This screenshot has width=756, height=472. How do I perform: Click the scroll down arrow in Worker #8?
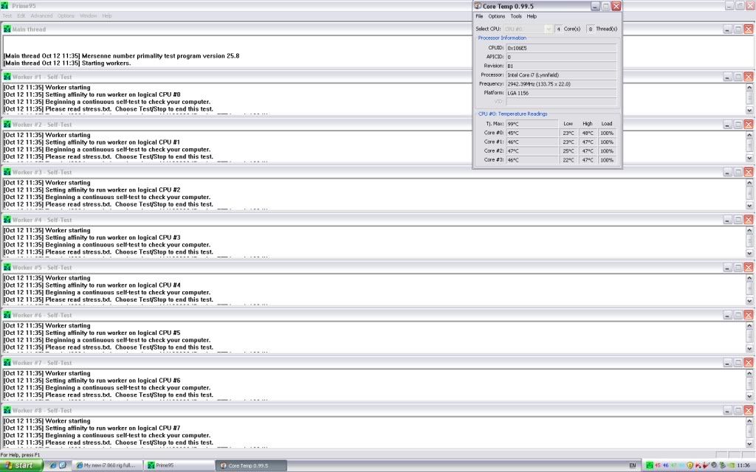pos(749,444)
